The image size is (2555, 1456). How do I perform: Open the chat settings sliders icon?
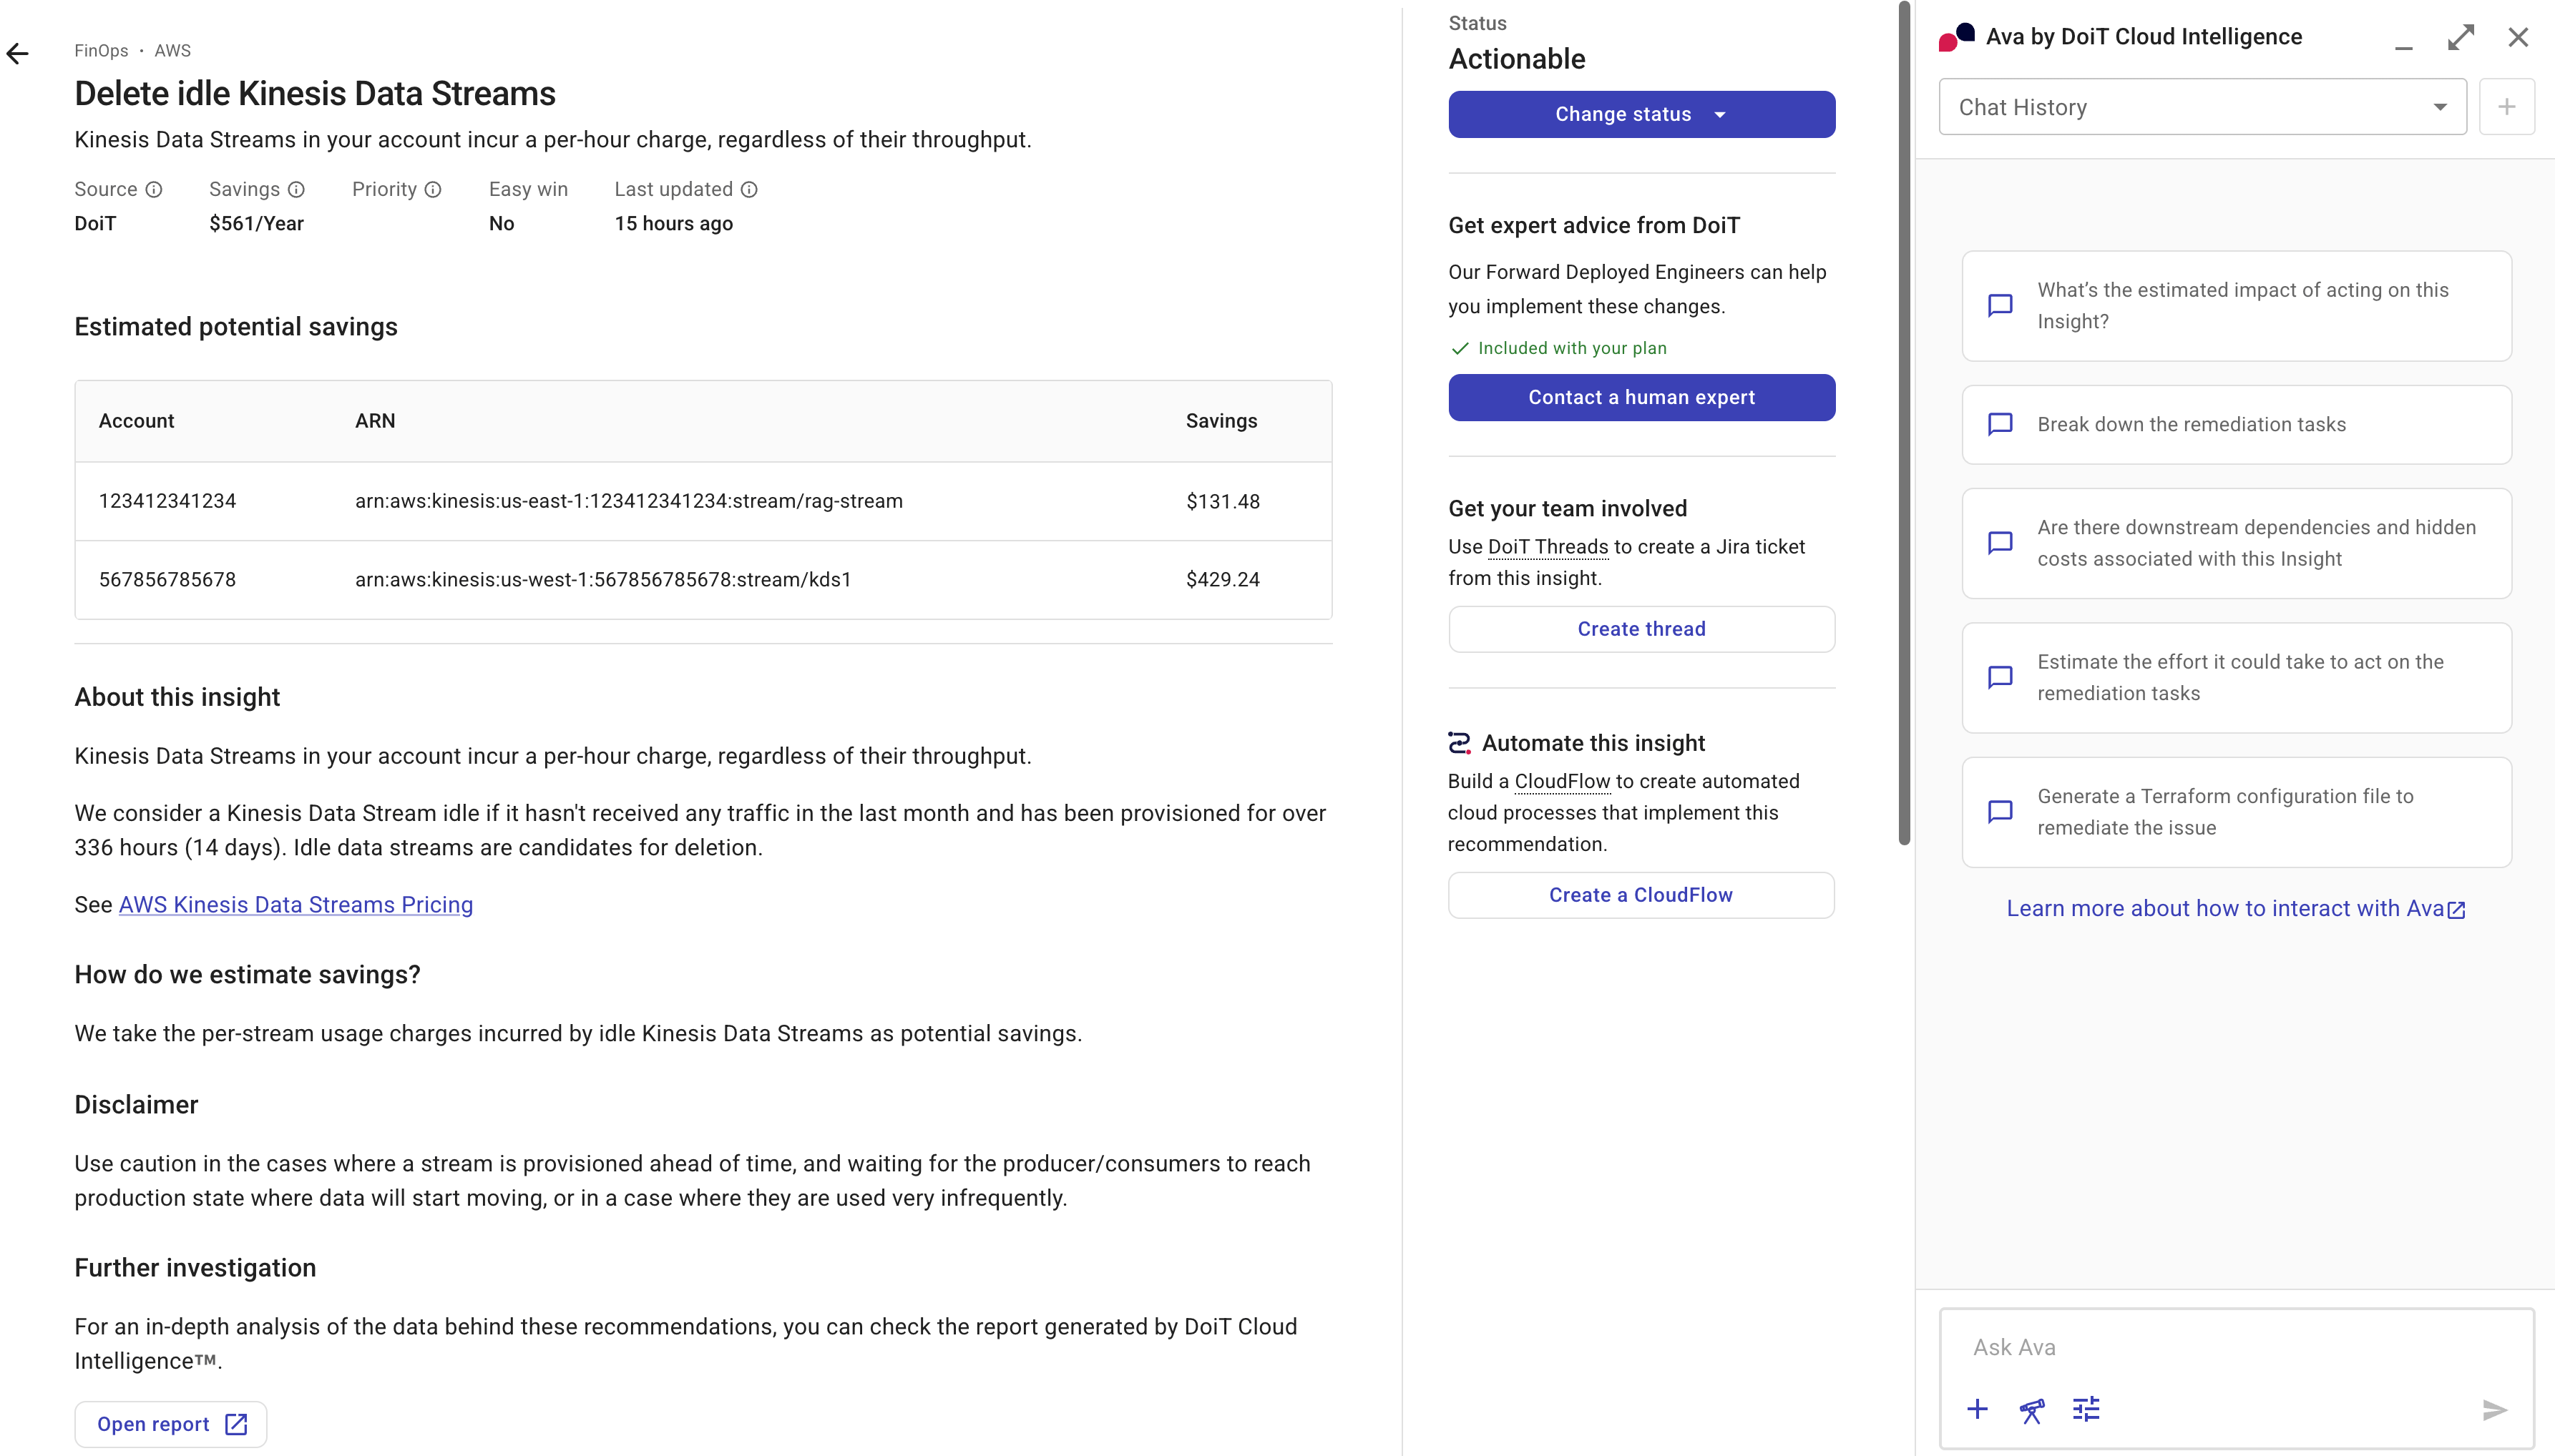click(2088, 1409)
